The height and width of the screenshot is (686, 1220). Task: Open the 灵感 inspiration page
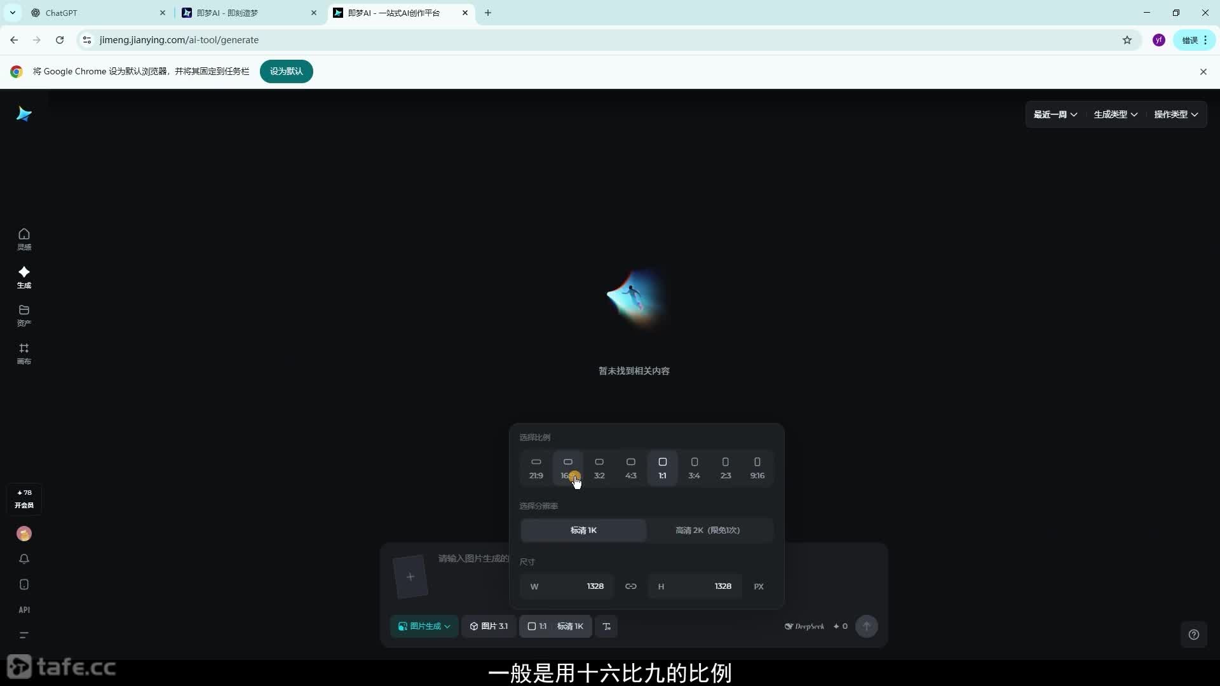coord(24,239)
